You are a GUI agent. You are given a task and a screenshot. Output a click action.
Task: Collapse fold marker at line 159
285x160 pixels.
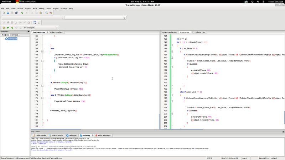(42, 52)
